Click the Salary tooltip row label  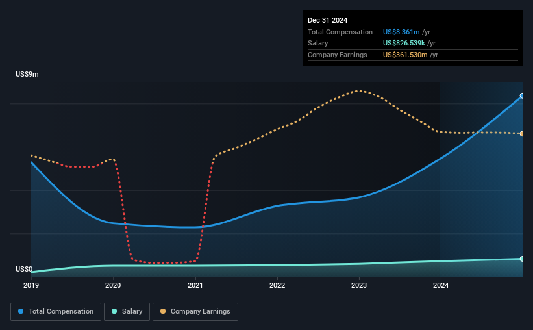pos(318,44)
